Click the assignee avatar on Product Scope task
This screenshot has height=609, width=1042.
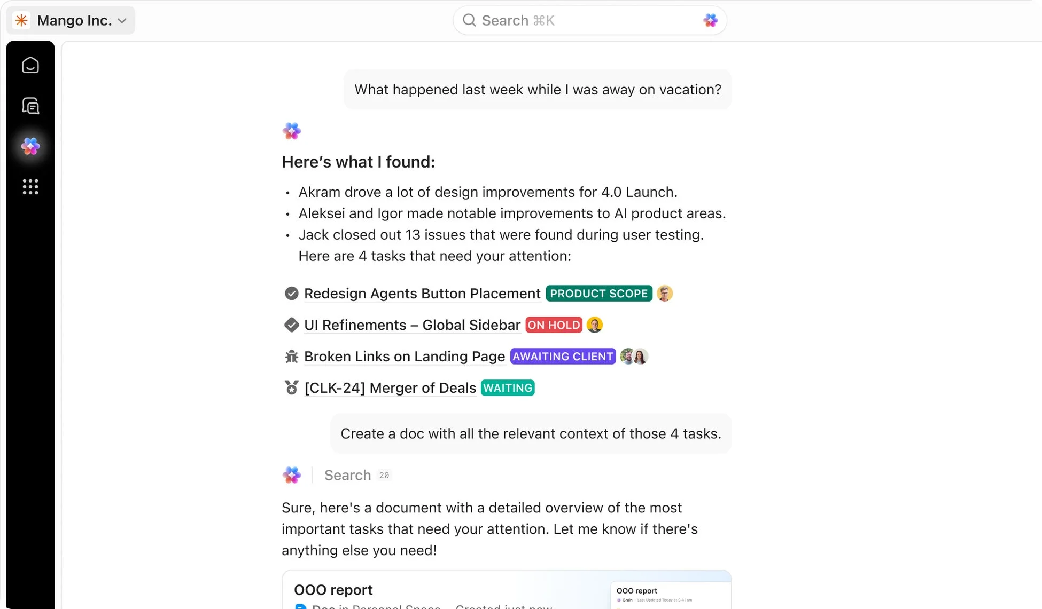(x=665, y=293)
